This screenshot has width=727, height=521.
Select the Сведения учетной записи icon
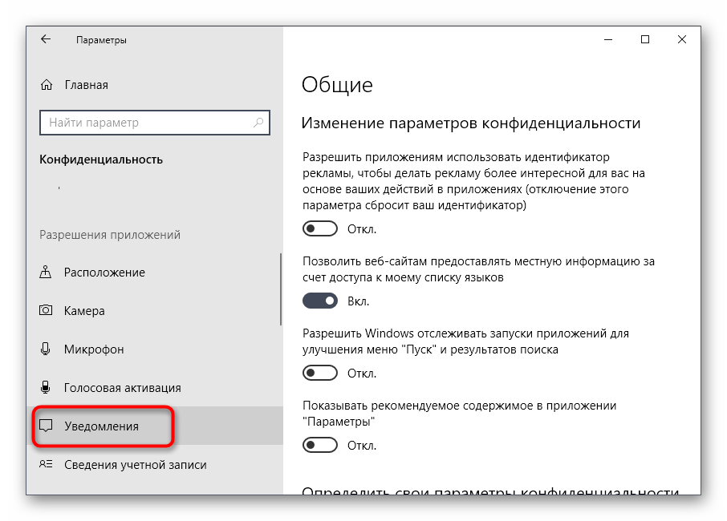46,464
